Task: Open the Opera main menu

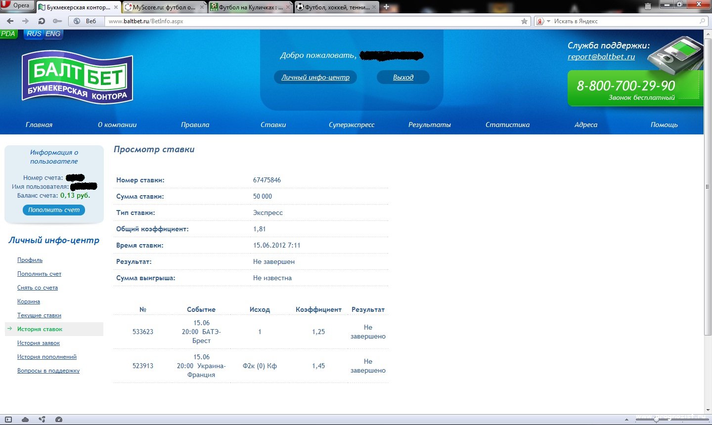Action: click(x=17, y=5)
